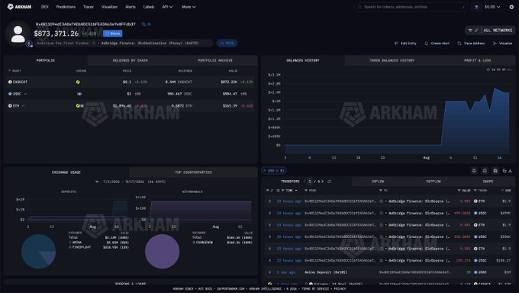Screen dimensions: 519x293
Task: Click network filter funnel icon
Action: 470,30
